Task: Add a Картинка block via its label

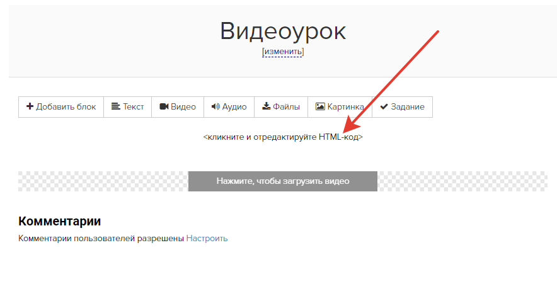Action: click(346, 106)
